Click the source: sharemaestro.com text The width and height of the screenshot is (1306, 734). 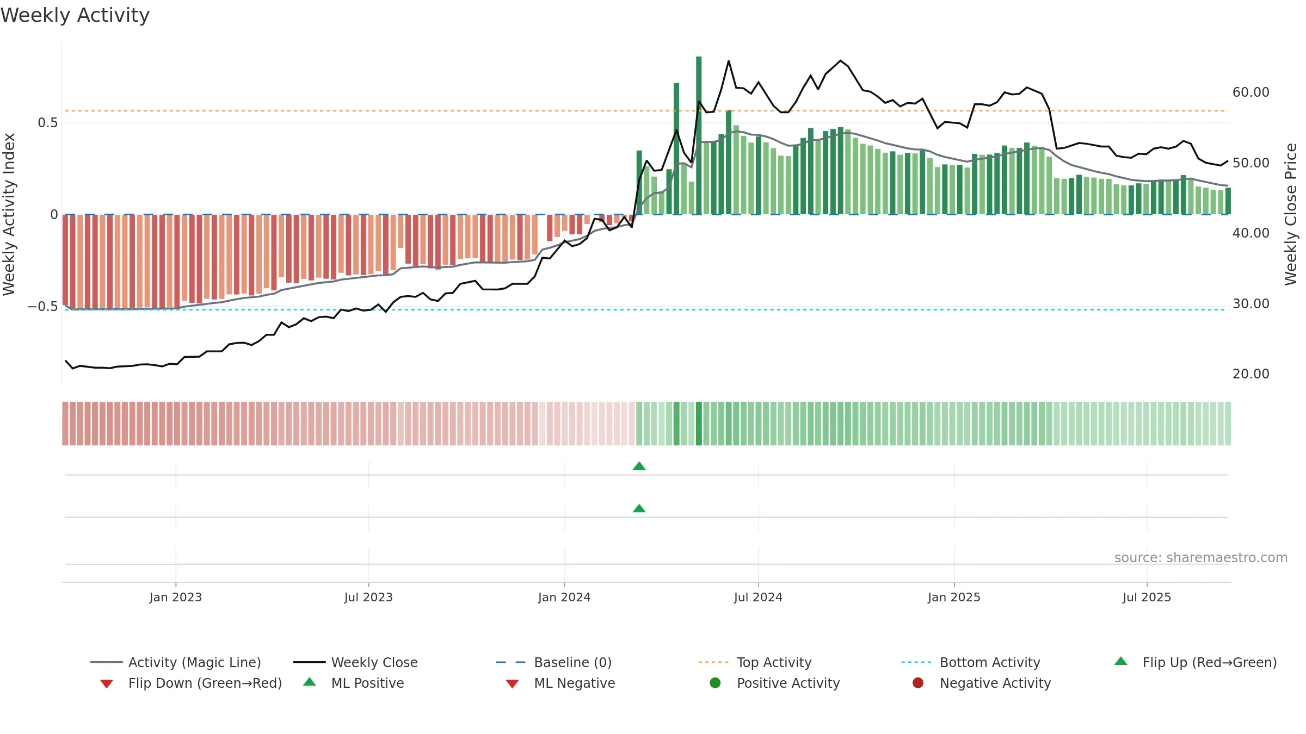point(1201,557)
